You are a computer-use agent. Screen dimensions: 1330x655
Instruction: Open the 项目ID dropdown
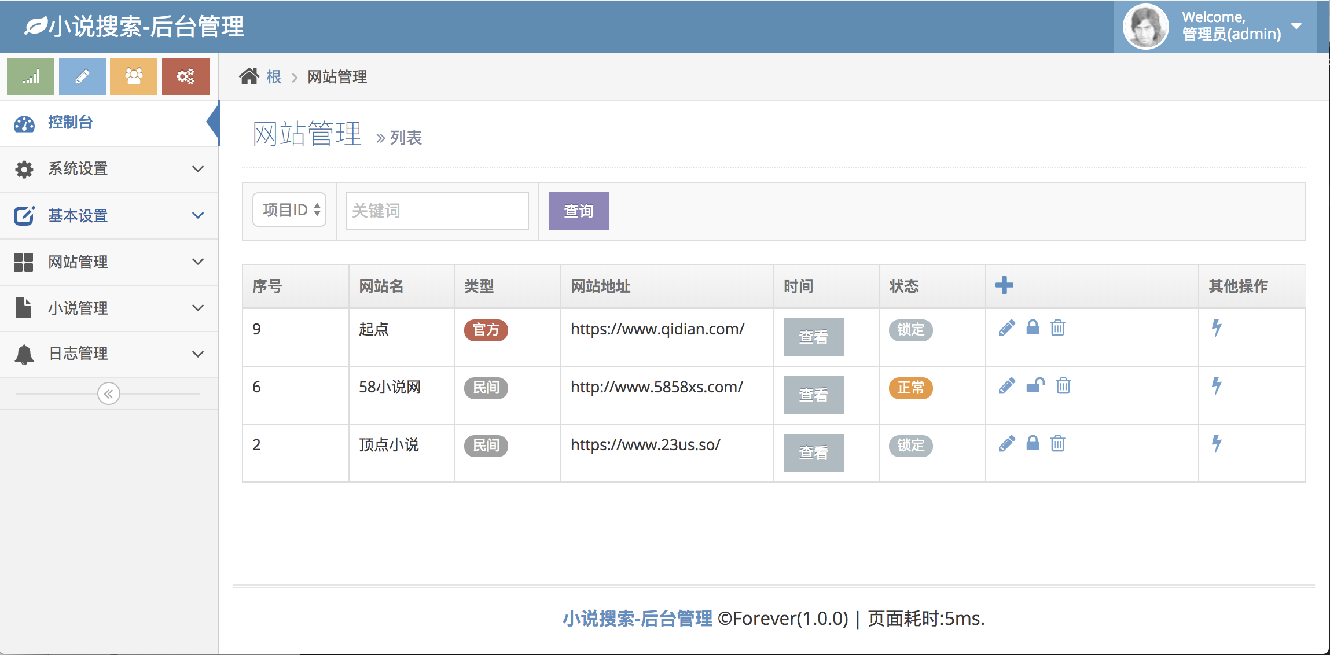289,210
